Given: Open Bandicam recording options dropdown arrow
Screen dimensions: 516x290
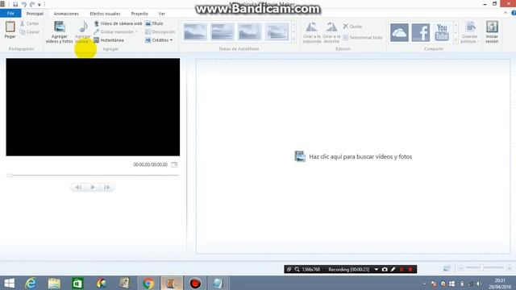Looking at the screenshot, I should point(377,269).
